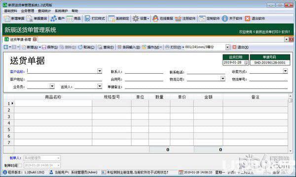Open the print template 001/241mm dropdown
The width and height of the screenshot is (296, 177).
tap(227, 47)
